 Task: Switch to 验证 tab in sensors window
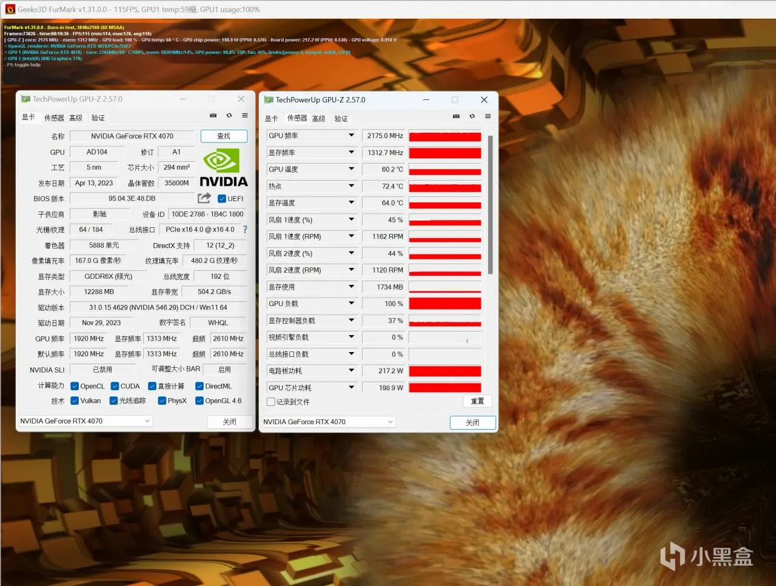click(x=341, y=119)
